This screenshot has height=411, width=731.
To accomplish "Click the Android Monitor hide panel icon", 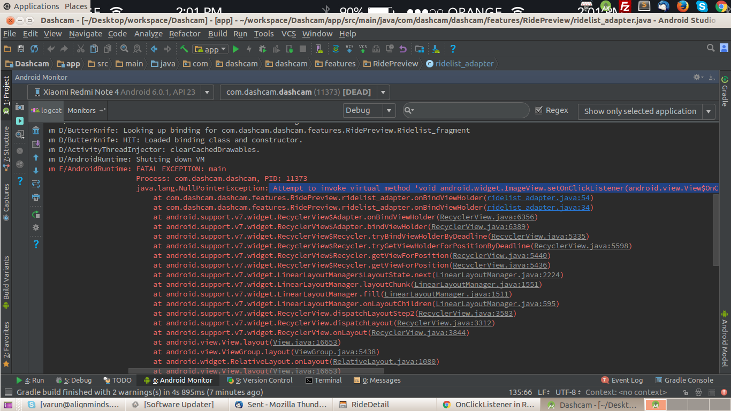I will coord(712,77).
